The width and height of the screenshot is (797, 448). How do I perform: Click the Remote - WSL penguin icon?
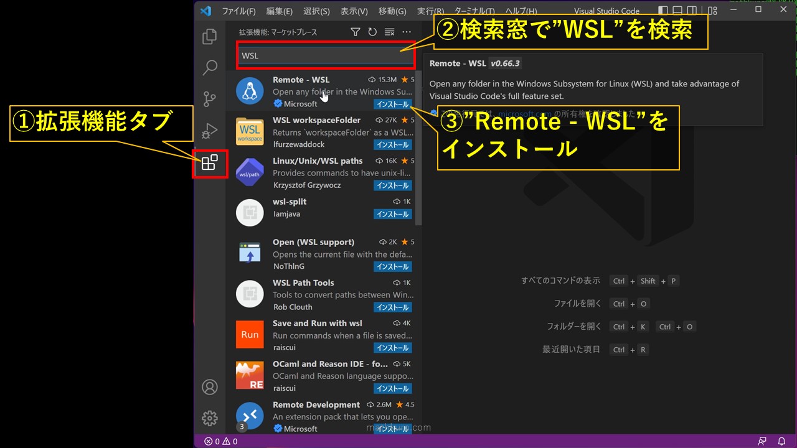pos(250,91)
